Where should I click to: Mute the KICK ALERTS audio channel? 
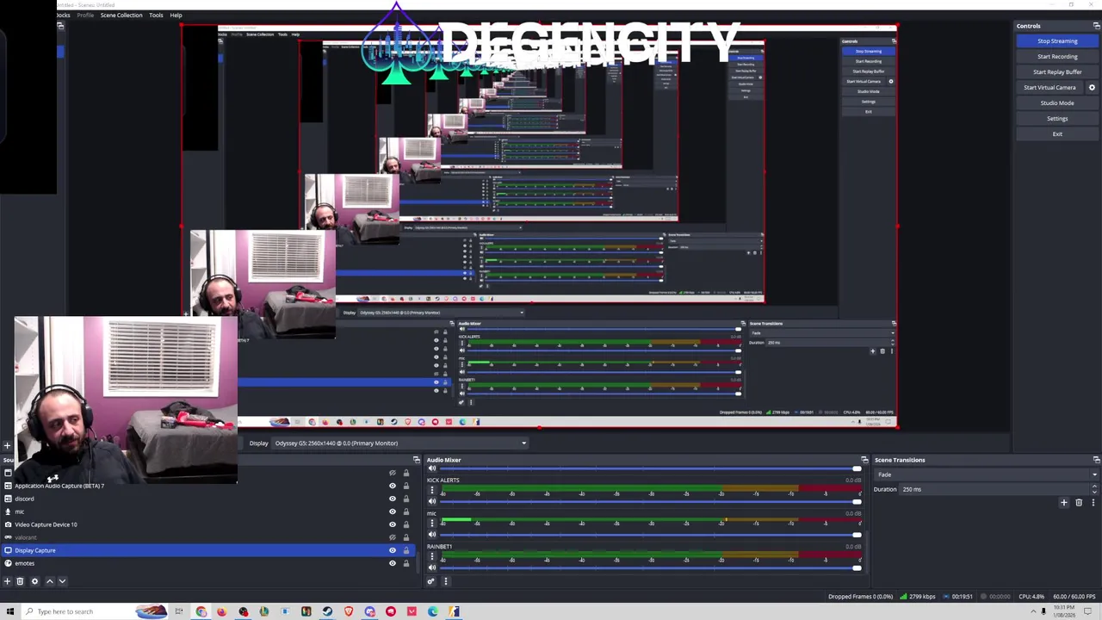[x=432, y=501]
